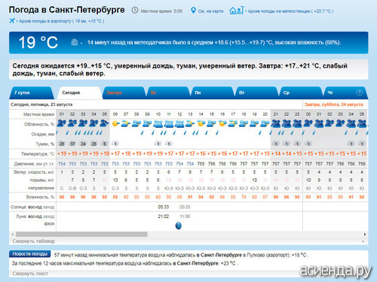Click the clock icon beside local time

pyautogui.click(x=135, y=11)
